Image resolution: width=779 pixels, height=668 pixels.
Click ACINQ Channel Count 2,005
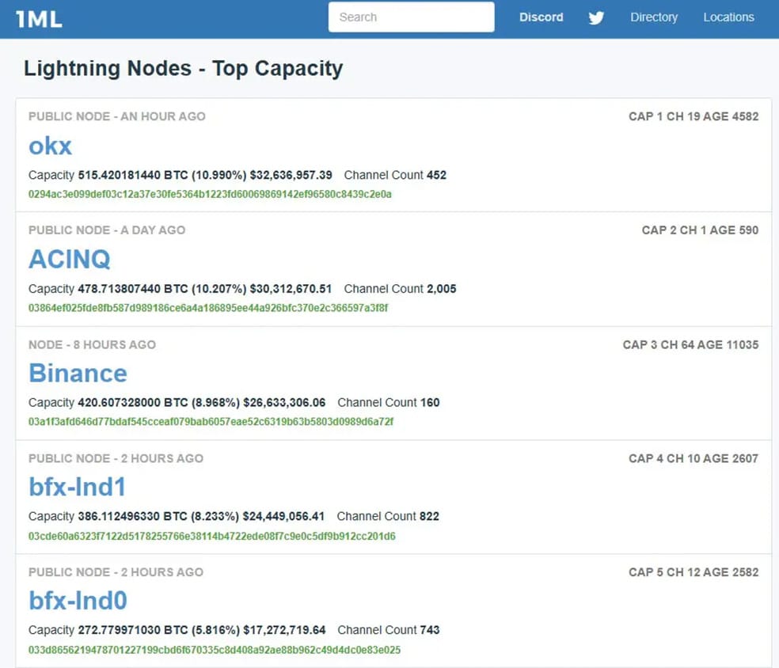pyautogui.click(x=400, y=289)
